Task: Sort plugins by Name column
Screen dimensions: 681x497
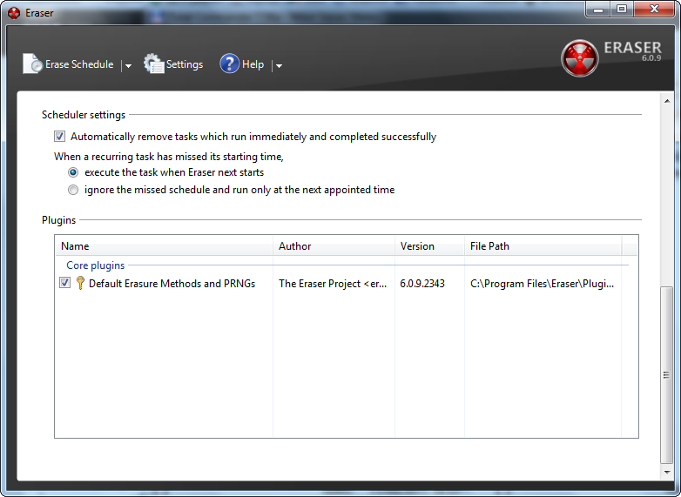Action: click(165, 246)
